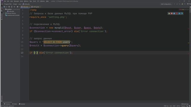Toggle file read-only lock icon
191x107 pixels.
pos(187,106)
